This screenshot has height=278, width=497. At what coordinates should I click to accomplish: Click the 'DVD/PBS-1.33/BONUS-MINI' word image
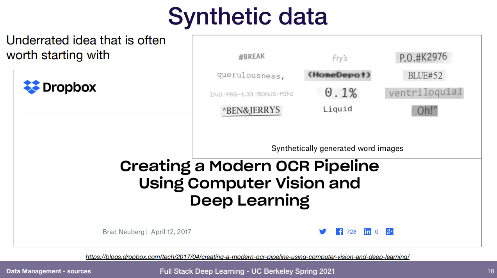click(251, 94)
